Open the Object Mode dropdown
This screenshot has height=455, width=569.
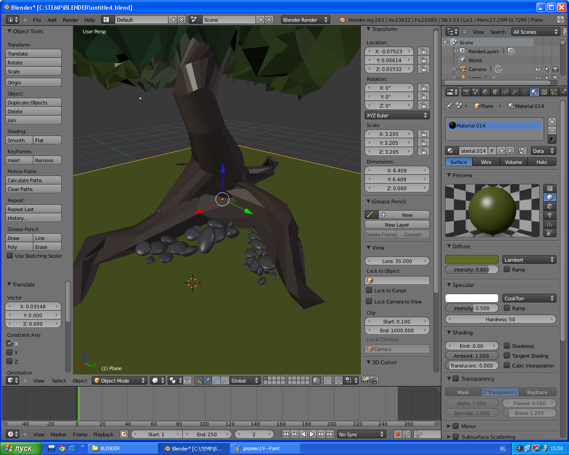click(120, 380)
